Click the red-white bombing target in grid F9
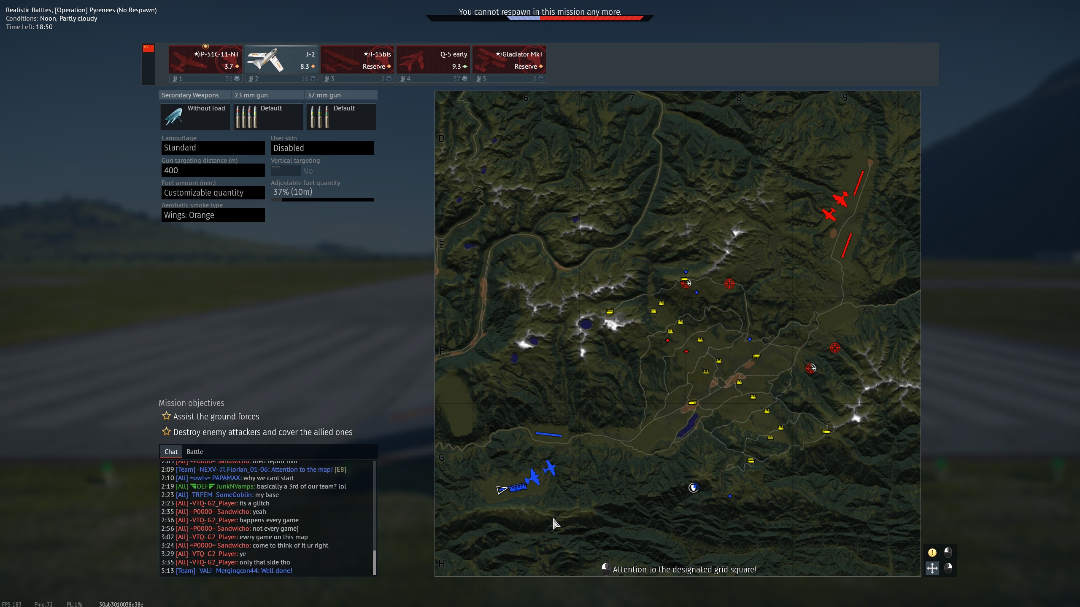Viewport: 1080px width, 607px height. pyautogui.click(x=810, y=368)
